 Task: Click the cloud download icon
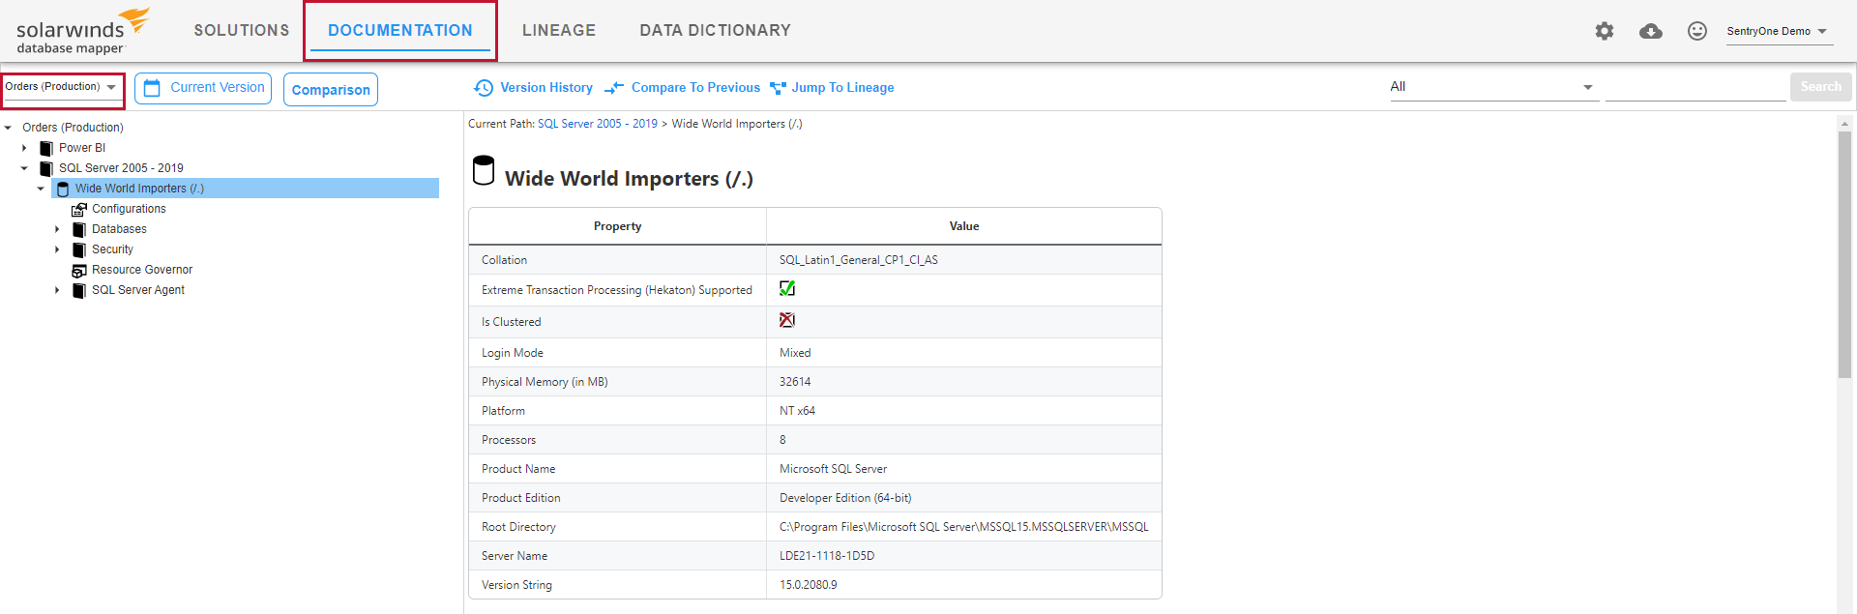click(x=1651, y=31)
